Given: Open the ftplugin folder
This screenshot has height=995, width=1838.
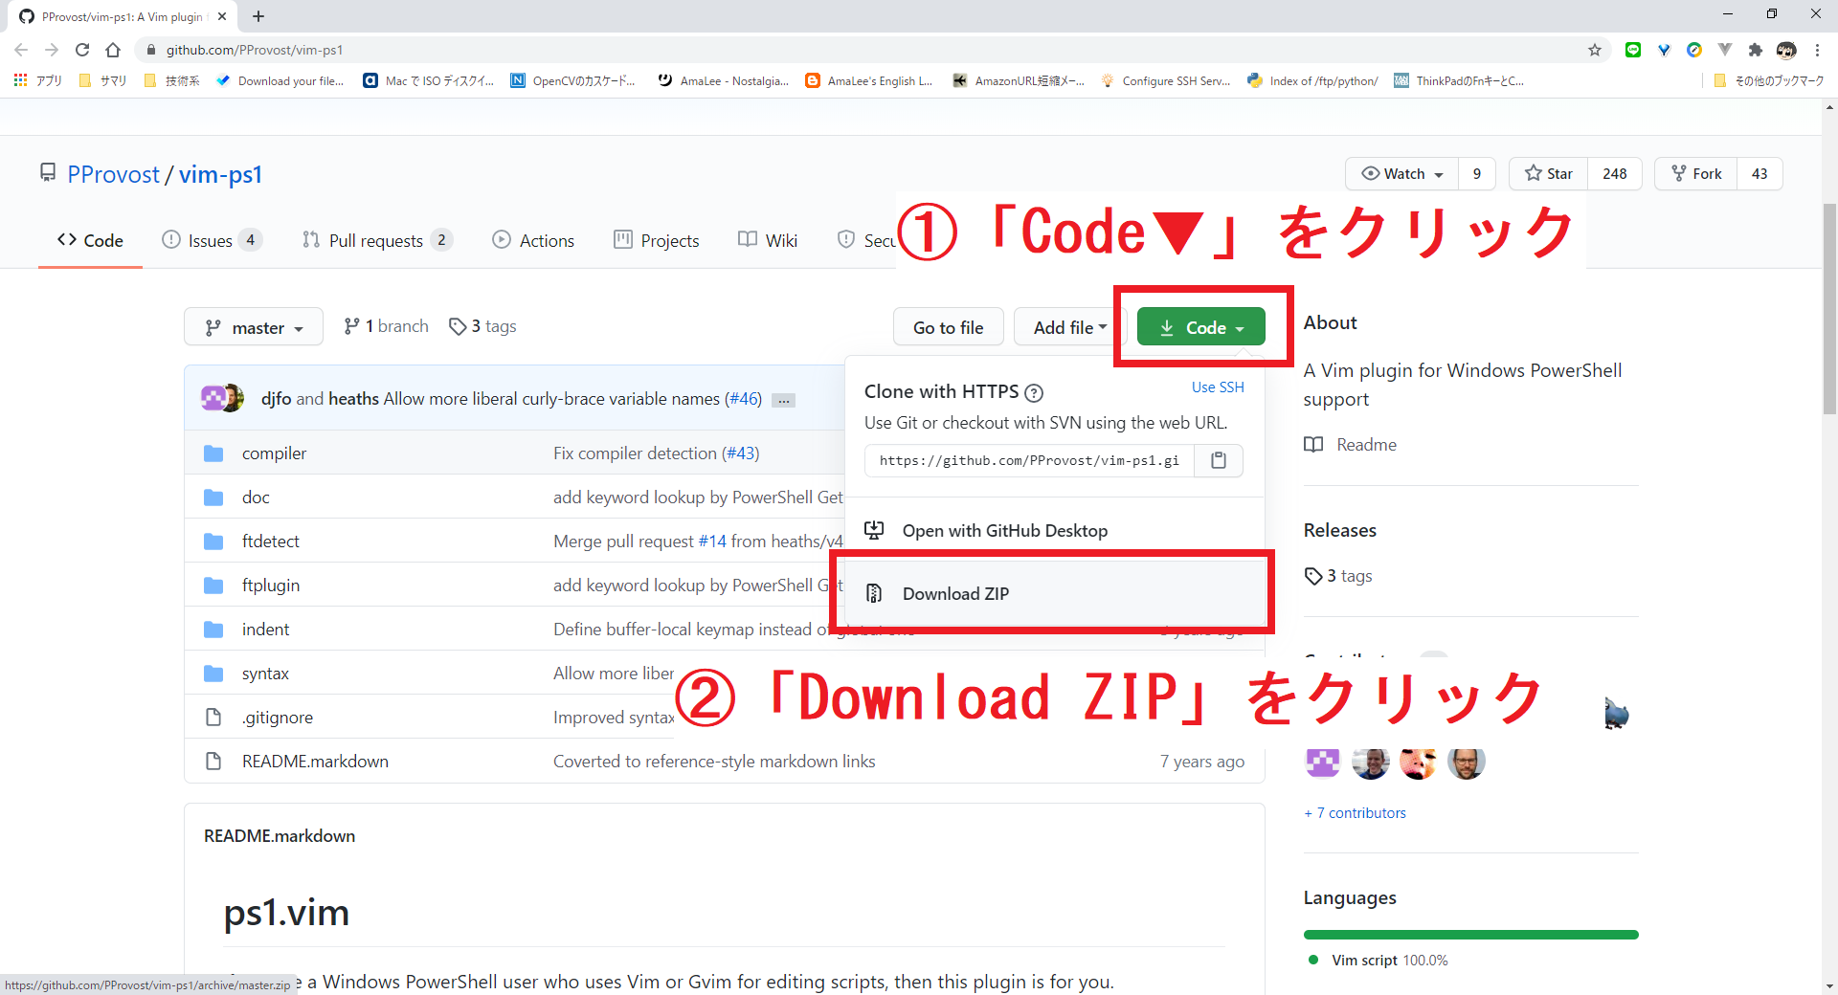Looking at the screenshot, I should (271, 586).
